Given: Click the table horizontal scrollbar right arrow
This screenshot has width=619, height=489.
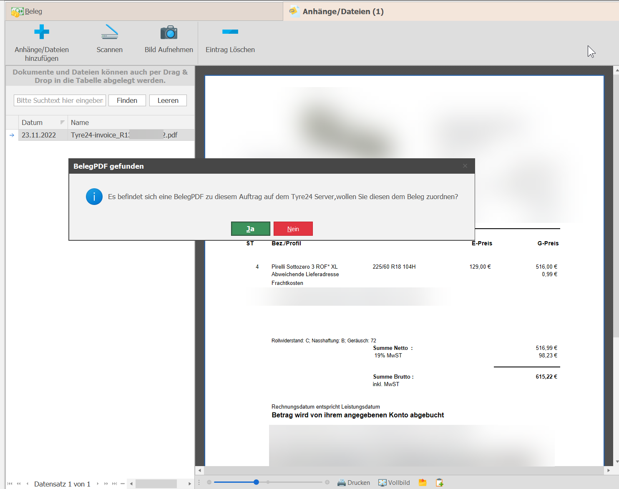Looking at the screenshot, I should click(190, 484).
